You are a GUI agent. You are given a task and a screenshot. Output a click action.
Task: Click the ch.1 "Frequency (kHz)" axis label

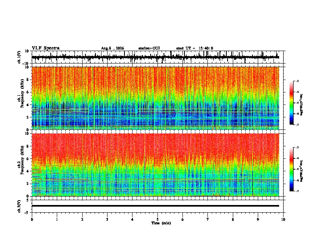22,93
